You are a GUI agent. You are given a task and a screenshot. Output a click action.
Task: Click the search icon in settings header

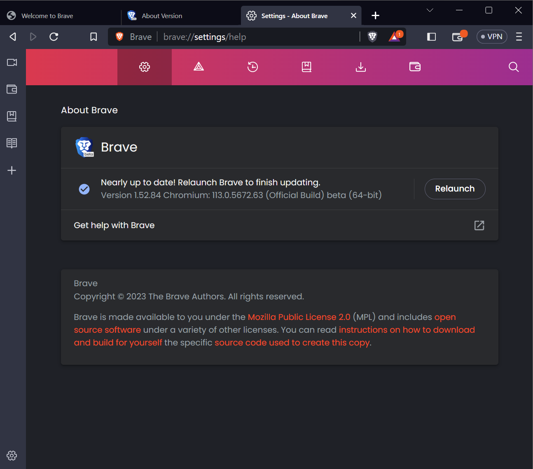click(514, 67)
